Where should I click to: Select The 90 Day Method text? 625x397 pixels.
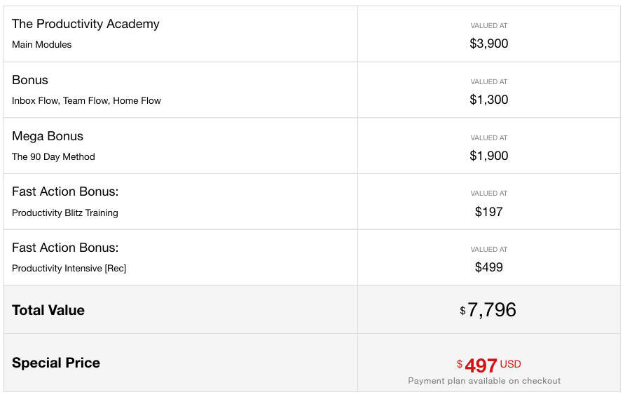[x=53, y=157]
